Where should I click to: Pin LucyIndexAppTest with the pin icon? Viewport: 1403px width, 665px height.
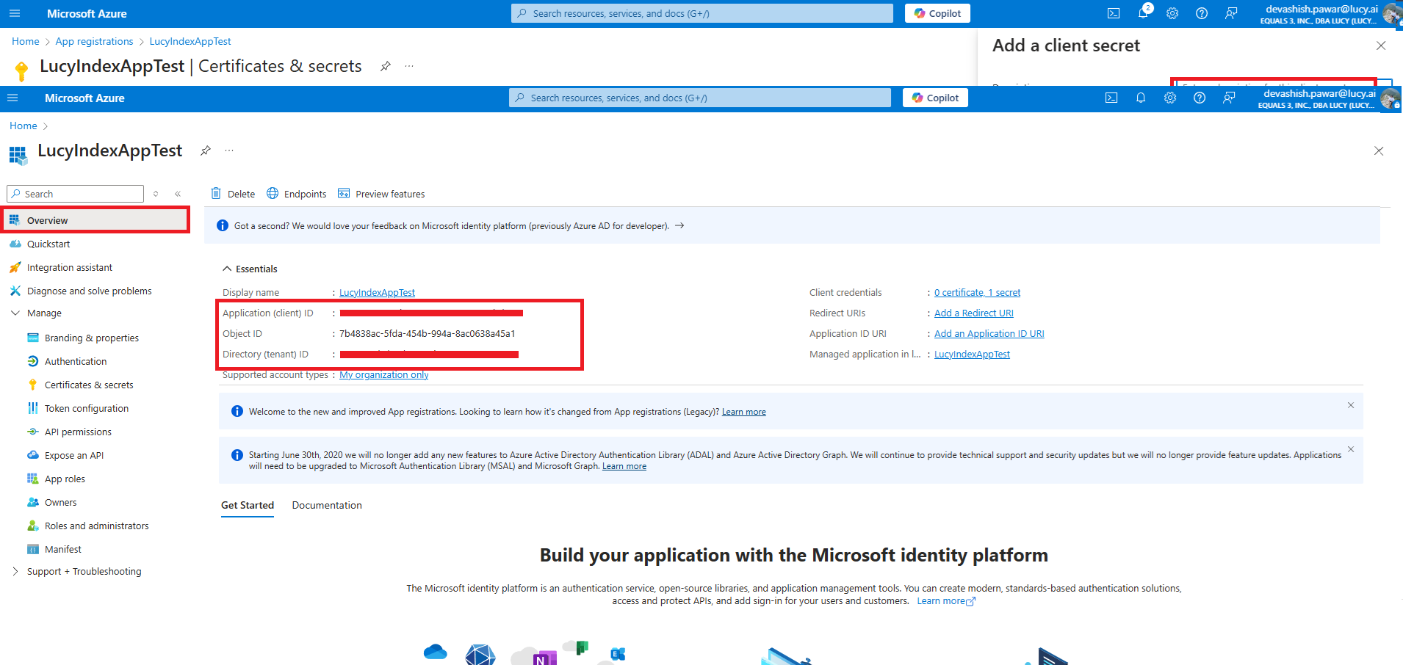point(206,150)
